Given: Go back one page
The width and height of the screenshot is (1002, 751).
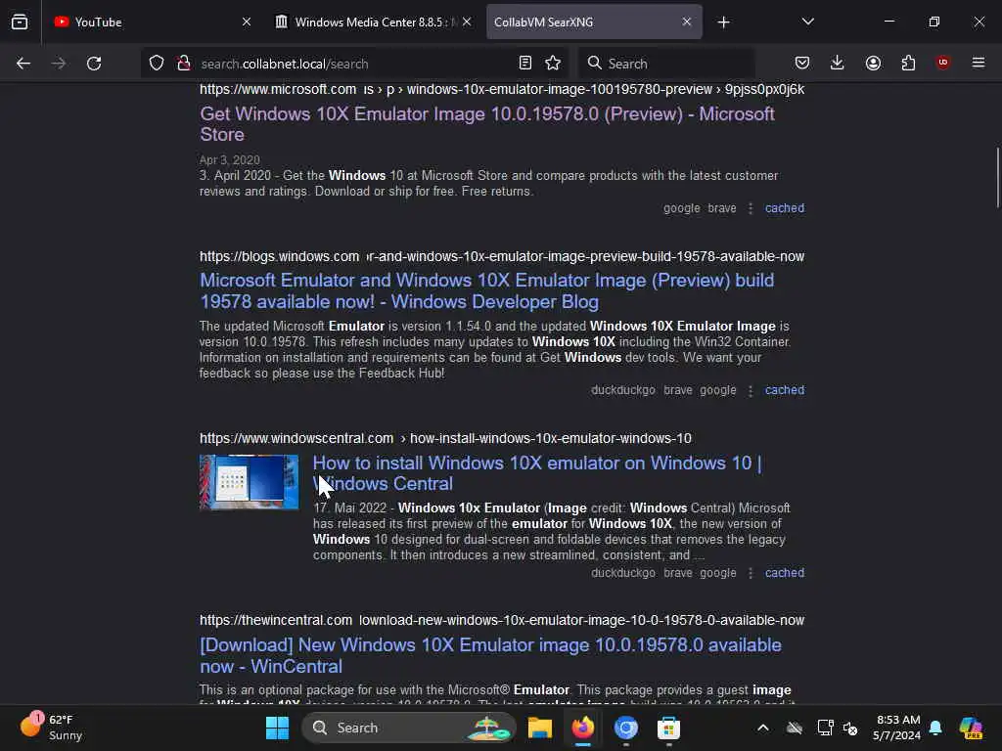Looking at the screenshot, I should point(23,64).
